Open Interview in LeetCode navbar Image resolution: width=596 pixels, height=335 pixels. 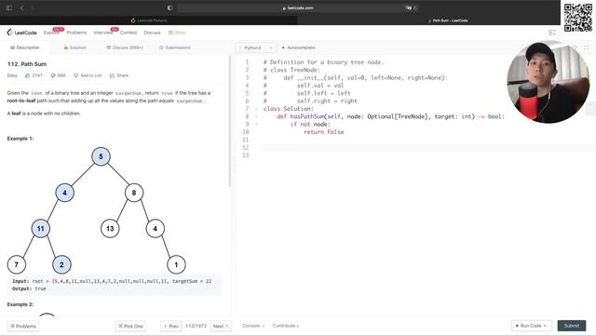103,33
